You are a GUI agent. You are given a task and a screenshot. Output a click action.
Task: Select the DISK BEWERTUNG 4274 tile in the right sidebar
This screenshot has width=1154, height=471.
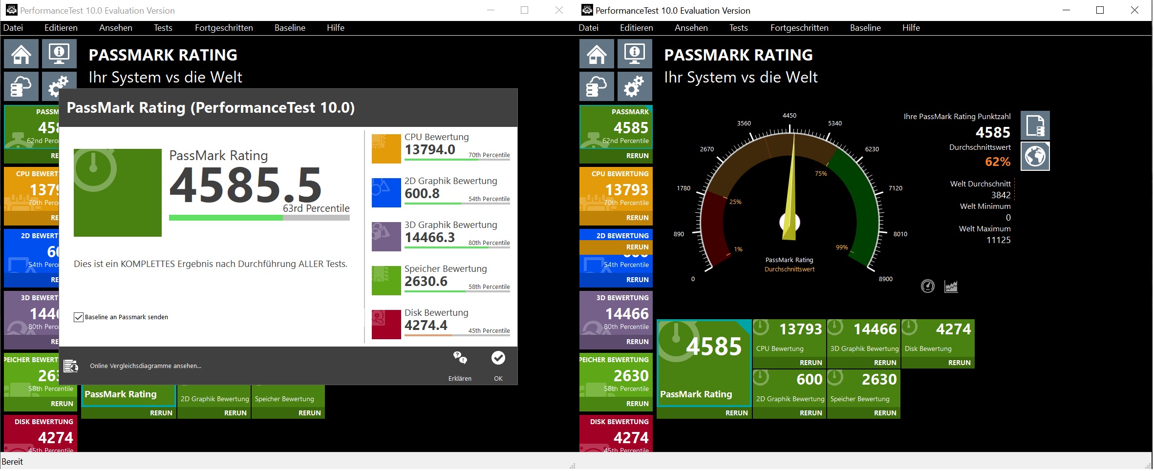(x=616, y=433)
